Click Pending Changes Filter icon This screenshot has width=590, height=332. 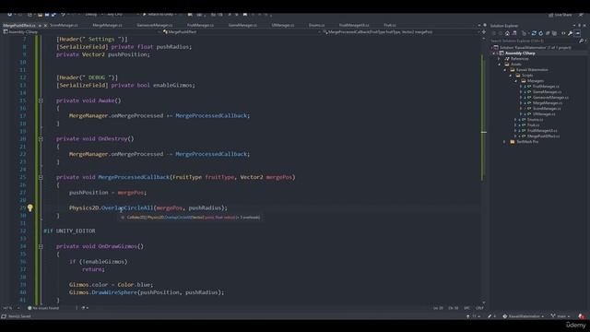click(524, 33)
